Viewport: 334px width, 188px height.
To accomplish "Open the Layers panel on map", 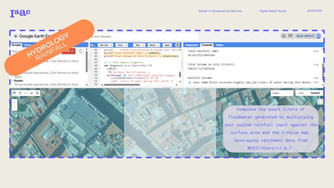I will point(282,93).
